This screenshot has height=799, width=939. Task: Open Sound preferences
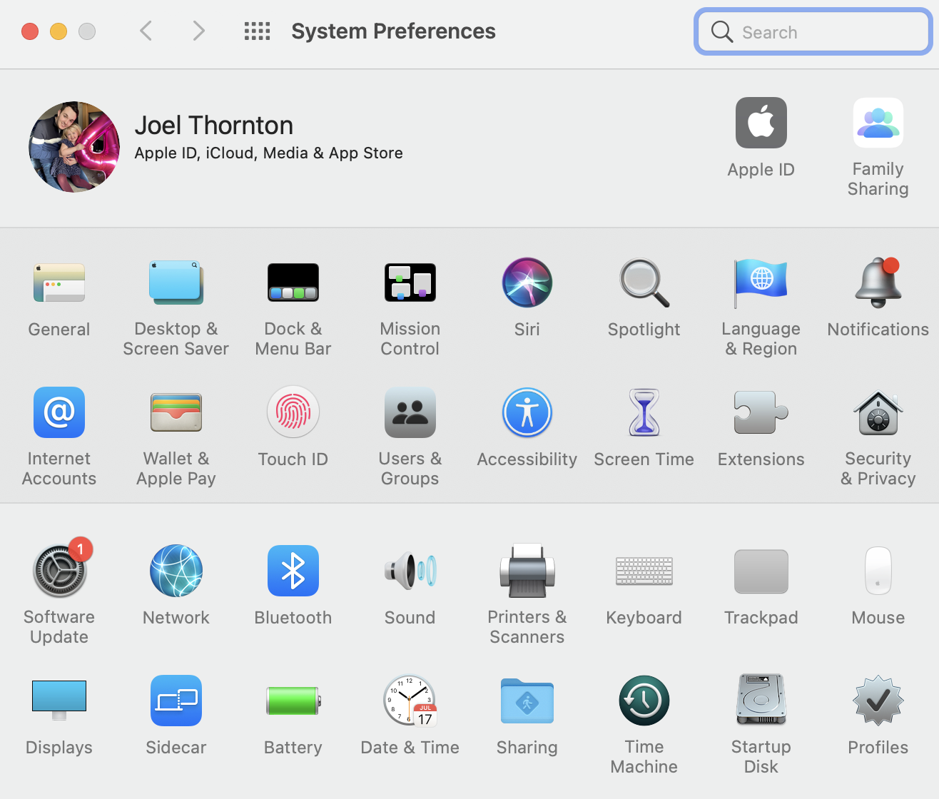pos(410,571)
